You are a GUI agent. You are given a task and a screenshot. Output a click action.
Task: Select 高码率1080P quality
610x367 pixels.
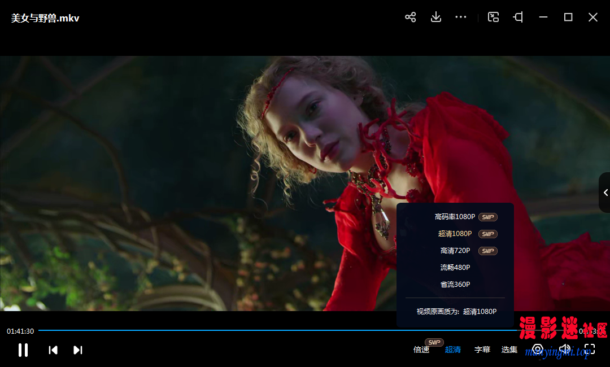pyautogui.click(x=455, y=217)
